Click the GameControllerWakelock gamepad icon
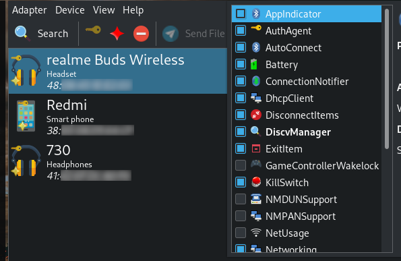401x261 pixels. (x=256, y=164)
